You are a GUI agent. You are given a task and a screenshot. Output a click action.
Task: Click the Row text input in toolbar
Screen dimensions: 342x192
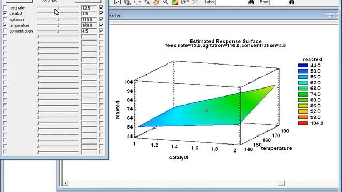point(278,2)
